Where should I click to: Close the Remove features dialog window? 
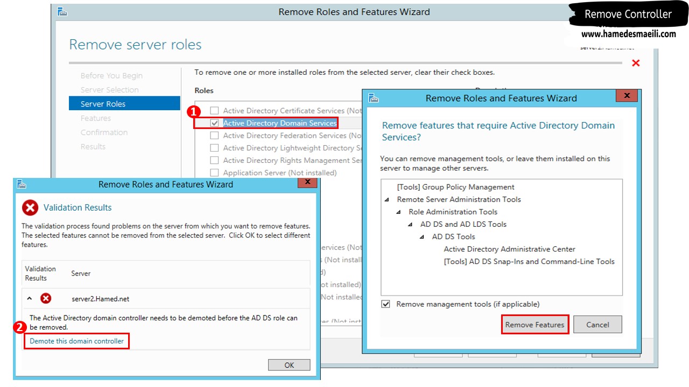(x=626, y=96)
